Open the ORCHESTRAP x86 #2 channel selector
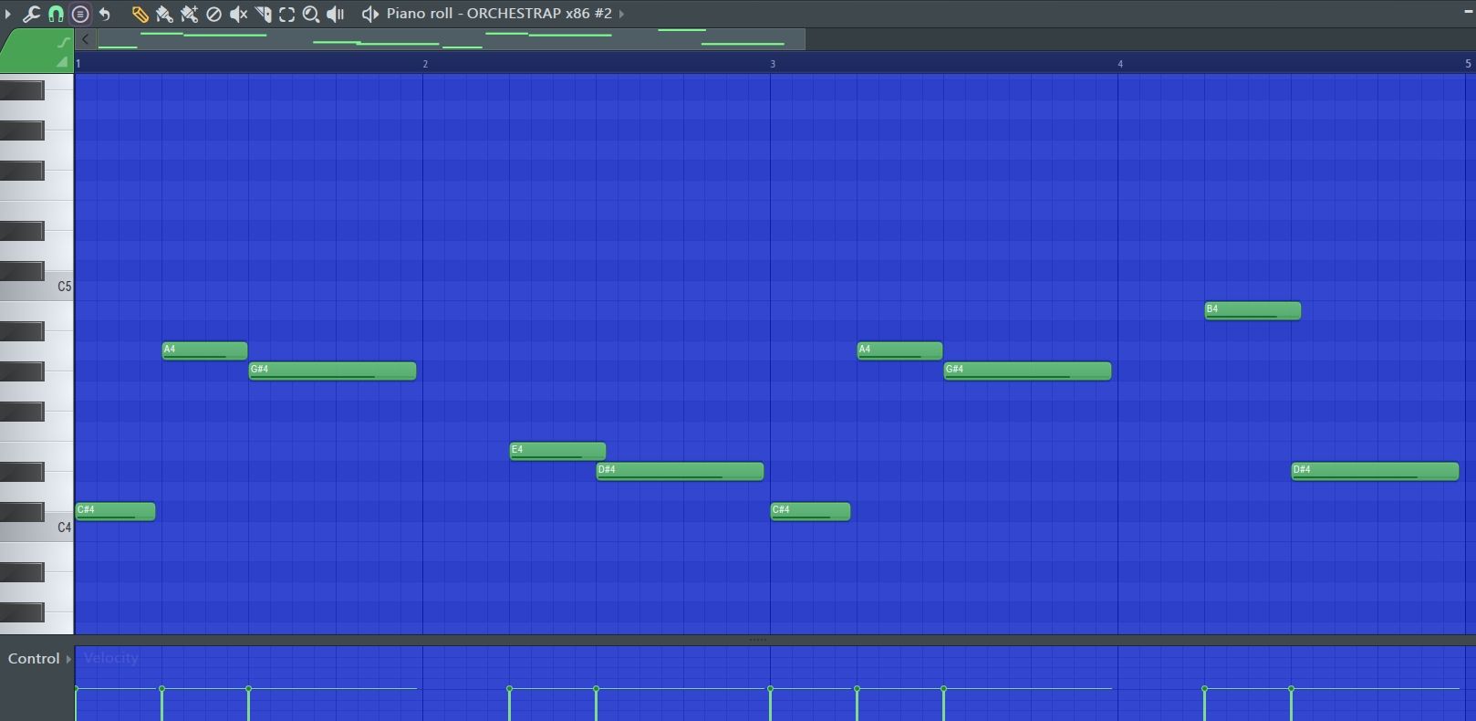 (539, 14)
